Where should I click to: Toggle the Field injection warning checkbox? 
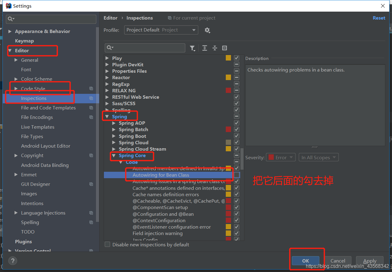coord(236,233)
